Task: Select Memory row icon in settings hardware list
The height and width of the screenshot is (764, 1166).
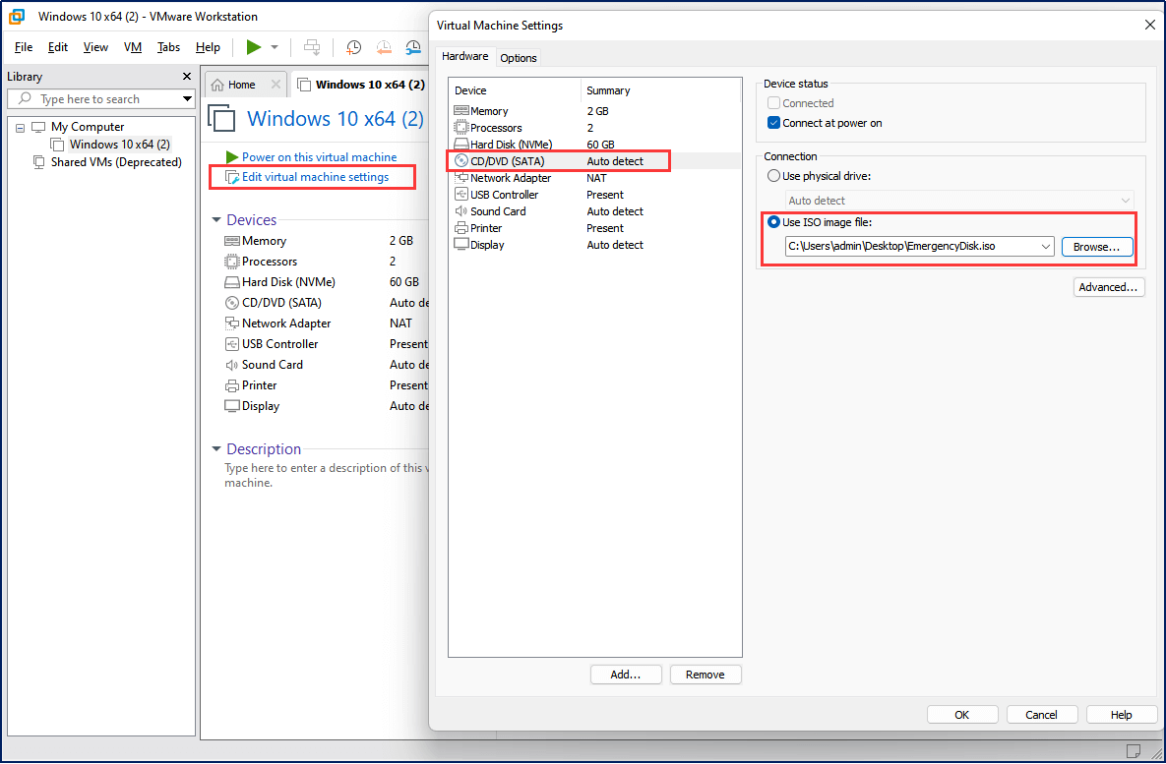Action: tap(461, 111)
